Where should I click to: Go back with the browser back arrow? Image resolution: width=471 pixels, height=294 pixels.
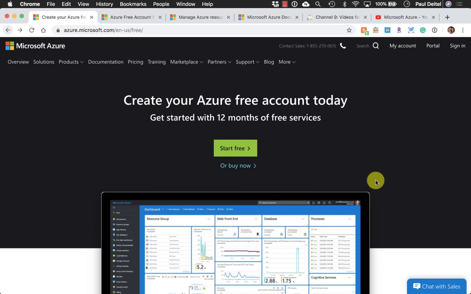coord(8,30)
